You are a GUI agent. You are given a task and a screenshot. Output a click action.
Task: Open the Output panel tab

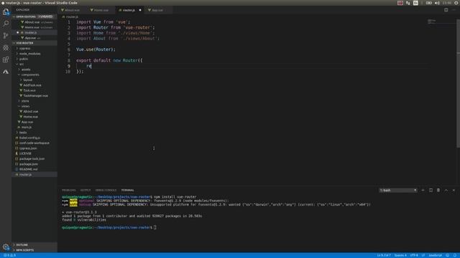[86, 190]
